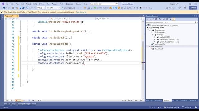Viewport: 199px width, 111px height.
Task: Open the Send Feedback icon
Action: [185, 8]
